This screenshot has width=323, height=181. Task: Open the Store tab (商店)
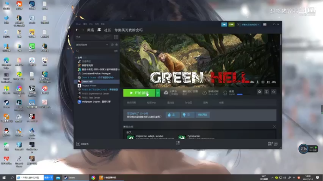point(90,30)
